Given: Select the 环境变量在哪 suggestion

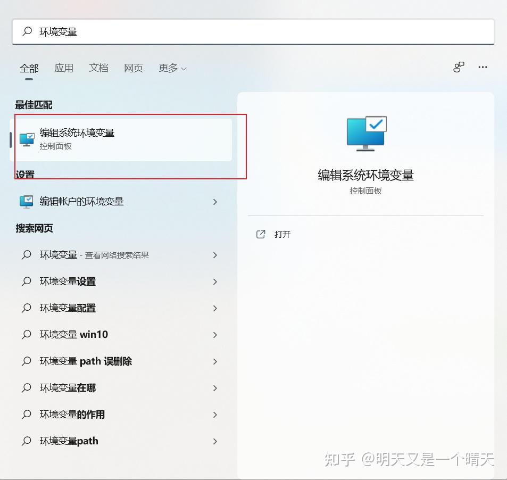Looking at the screenshot, I should coord(120,387).
